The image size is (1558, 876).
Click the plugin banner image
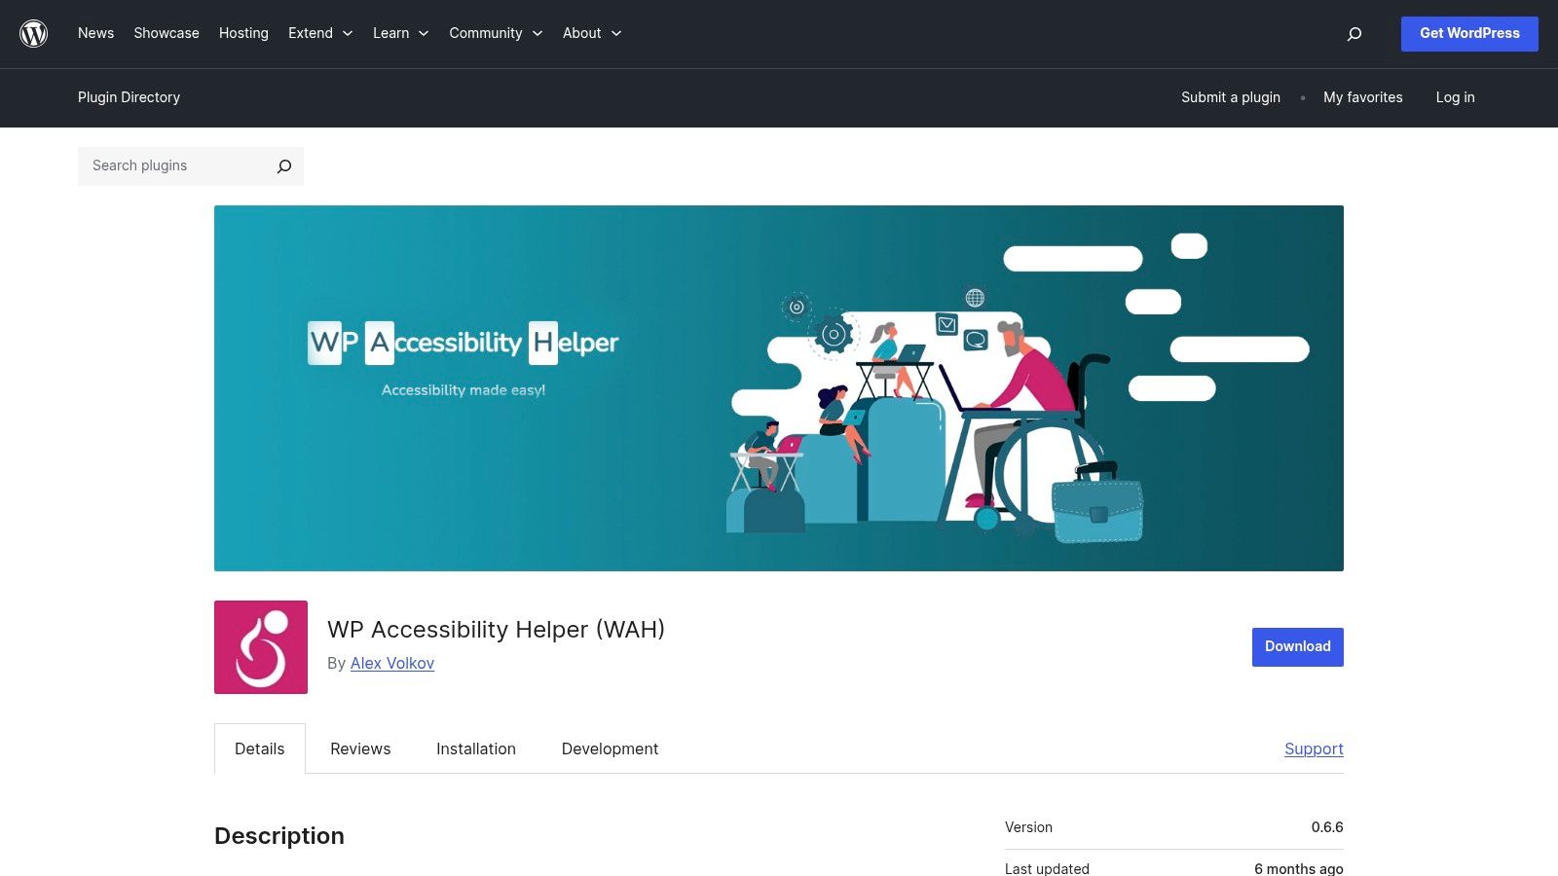pyautogui.click(x=778, y=387)
